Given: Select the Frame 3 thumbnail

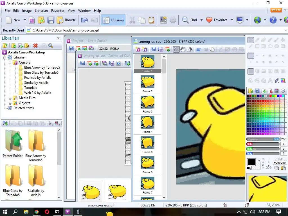Looking at the screenshot, I should 147,104.
